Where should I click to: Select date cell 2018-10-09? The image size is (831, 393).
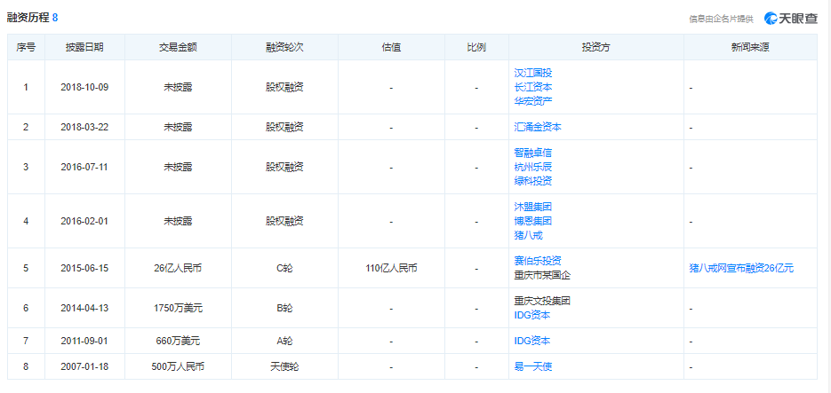tap(84, 87)
